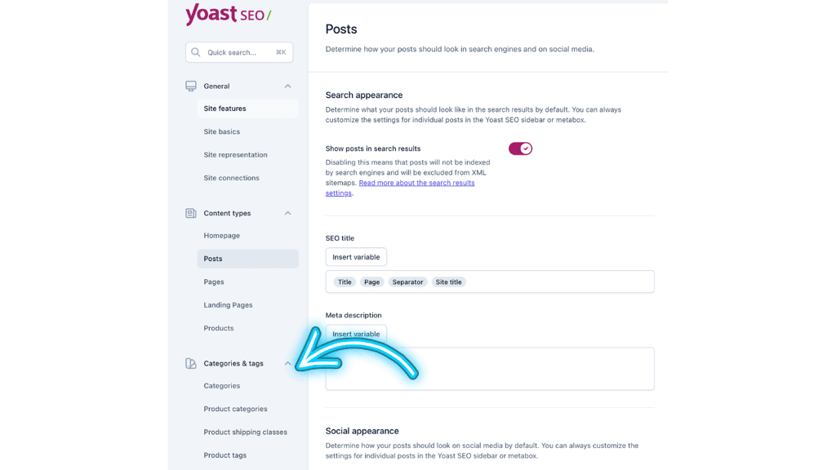Click the Content types newspaper icon
Viewport: 836px width, 470px height.
[191, 213]
